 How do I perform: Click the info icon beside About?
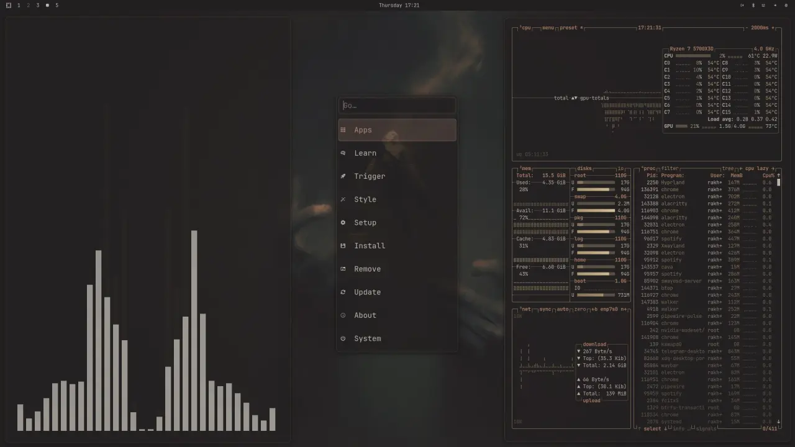pyautogui.click(x=343, y=315)
